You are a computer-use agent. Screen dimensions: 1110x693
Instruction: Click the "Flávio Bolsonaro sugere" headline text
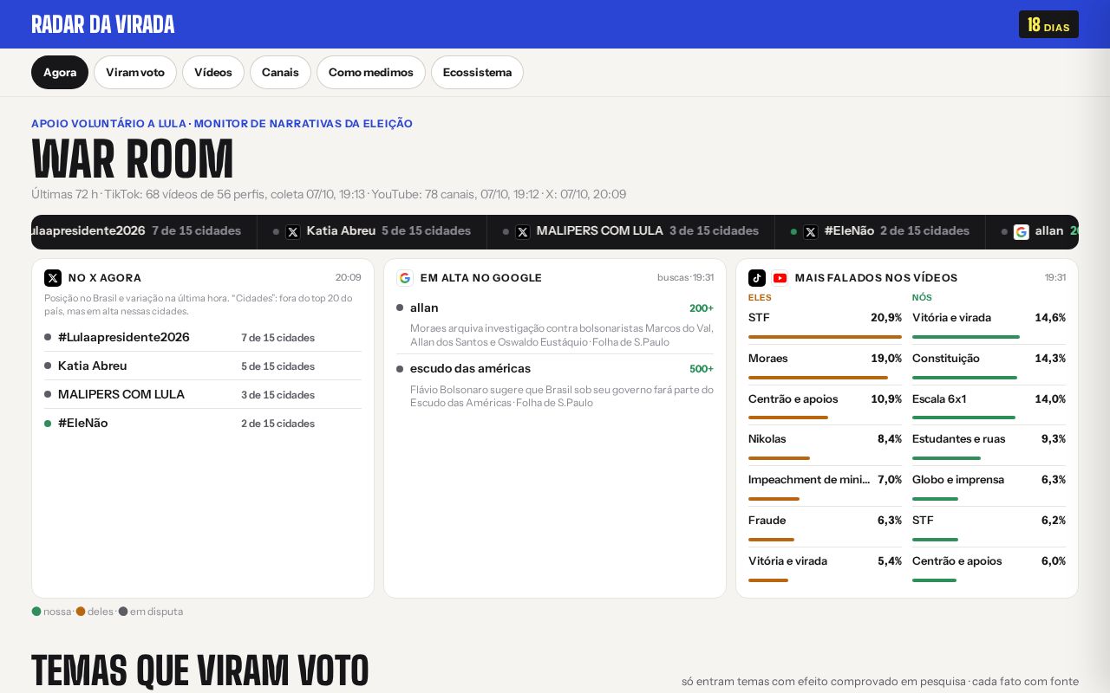click(x=562, y=396)
